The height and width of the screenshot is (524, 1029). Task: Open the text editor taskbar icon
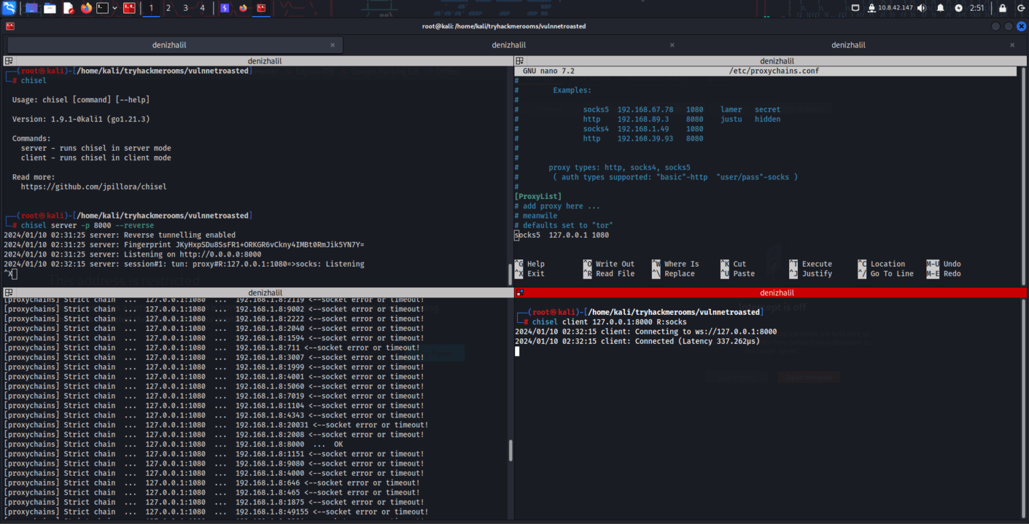pos(69,7)
